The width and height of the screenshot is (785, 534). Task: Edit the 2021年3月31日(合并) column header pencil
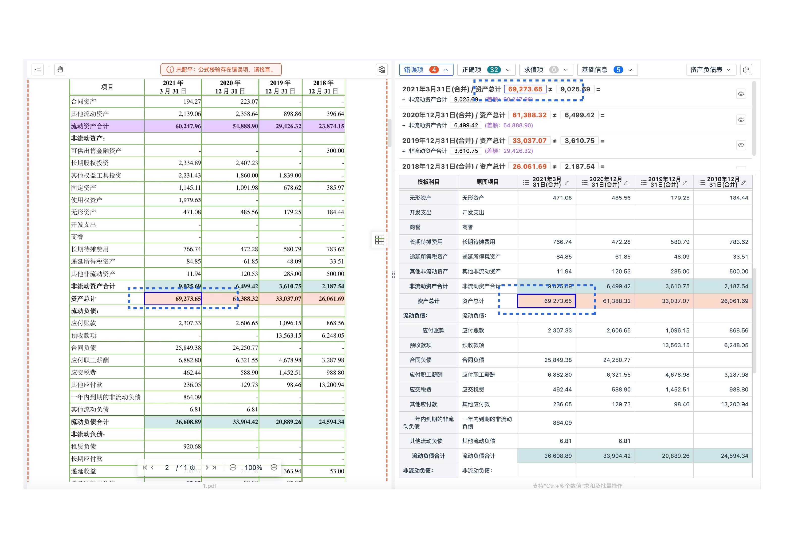point(568,182)
